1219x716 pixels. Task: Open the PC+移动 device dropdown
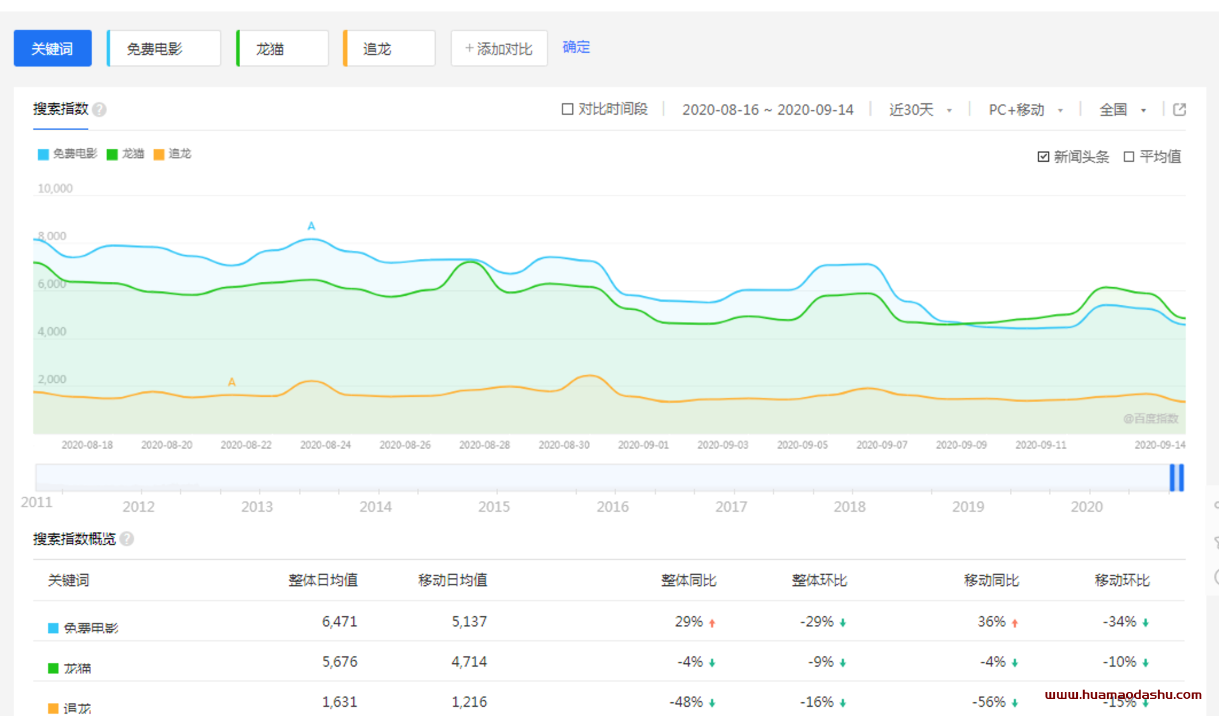(1026, 110)
